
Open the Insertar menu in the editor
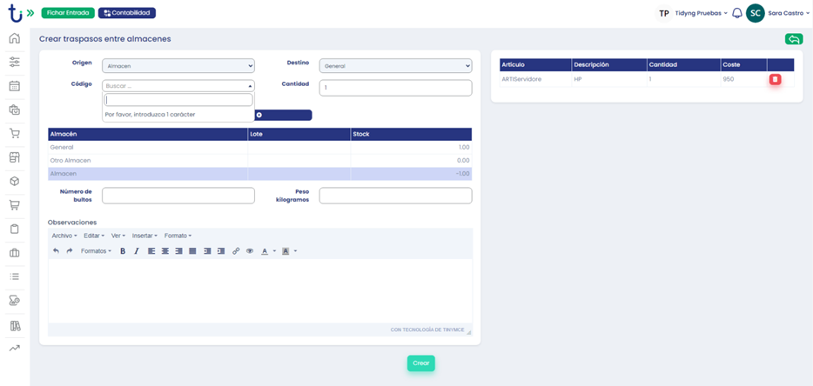pyautogui.click(x=144, y=236)
